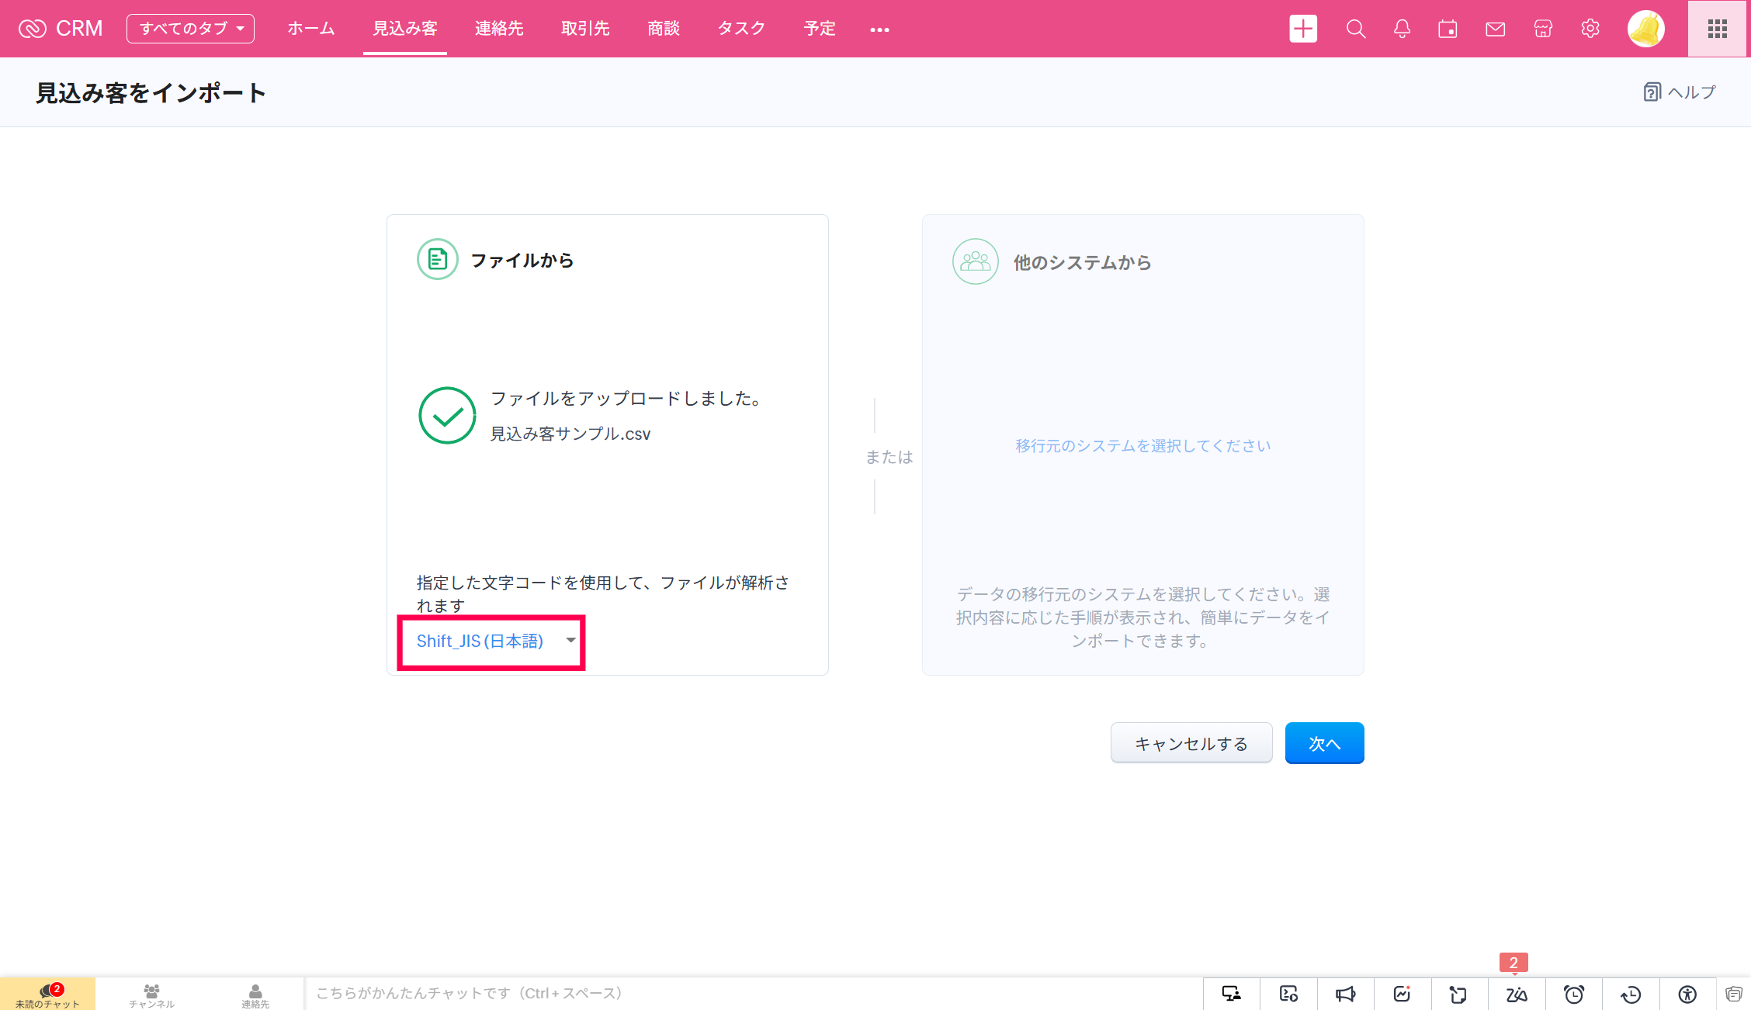Open the accessibility options icon

(x=1687, y=994)
